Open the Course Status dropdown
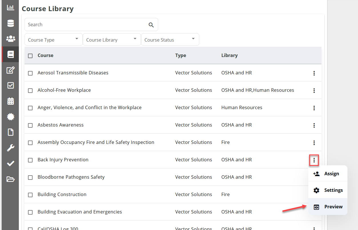The width and height of the screenshot is (358, 230). [x=170, y=39]
